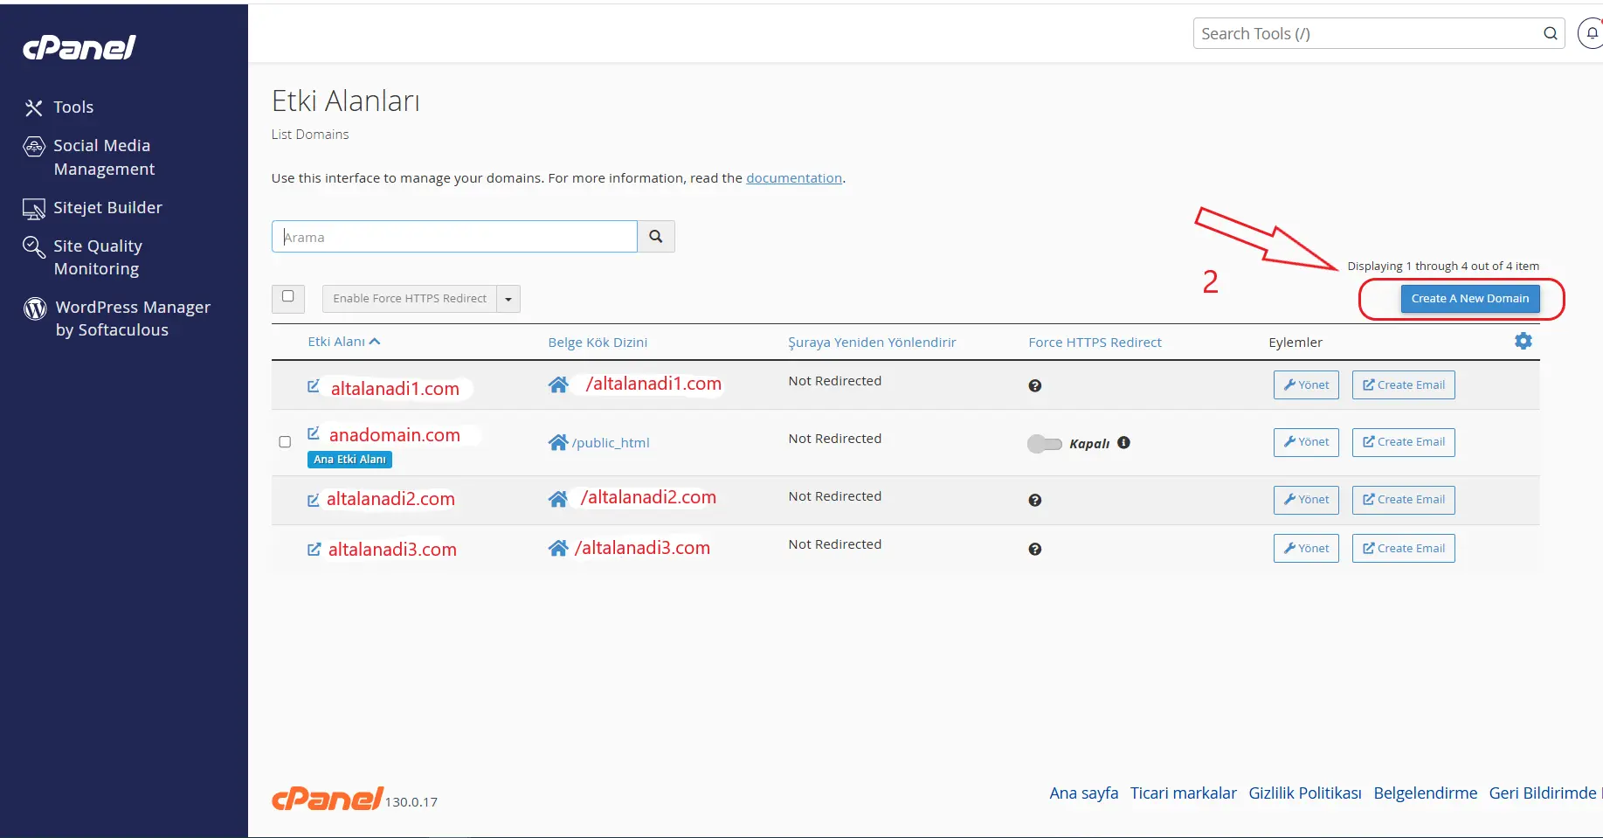Image resolution: width=1603 pixels, height=838 pixels.
Task: Open Tools in the sidebar menu
Action: (x=73, y=107)
